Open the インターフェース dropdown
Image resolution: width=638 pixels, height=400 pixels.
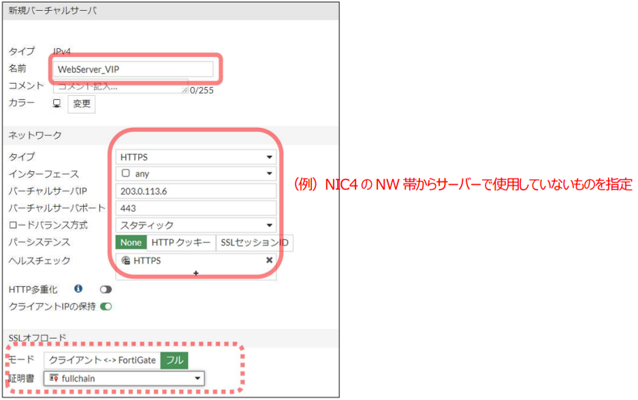(x=271, y=173)
